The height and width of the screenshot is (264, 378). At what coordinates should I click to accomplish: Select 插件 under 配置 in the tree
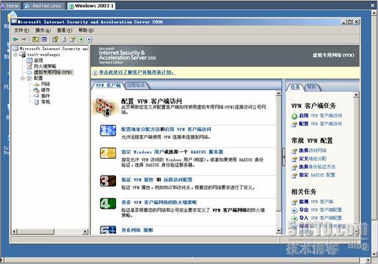point(46,95)
